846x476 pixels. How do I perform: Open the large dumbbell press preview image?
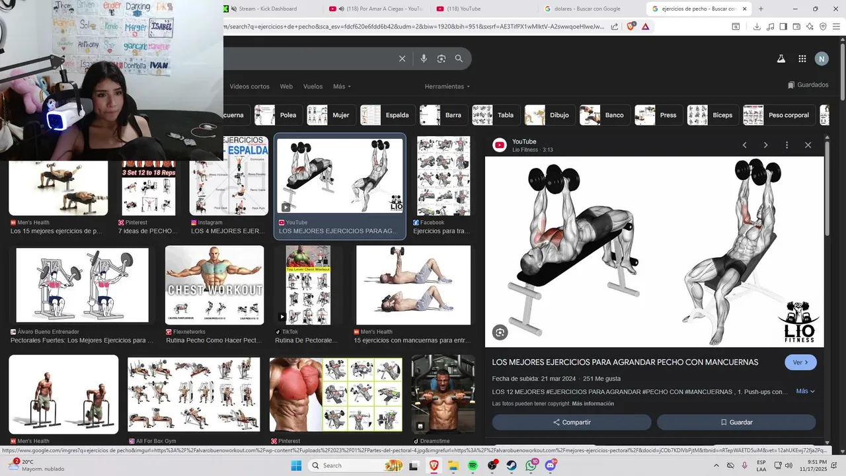tap(654, 252)
